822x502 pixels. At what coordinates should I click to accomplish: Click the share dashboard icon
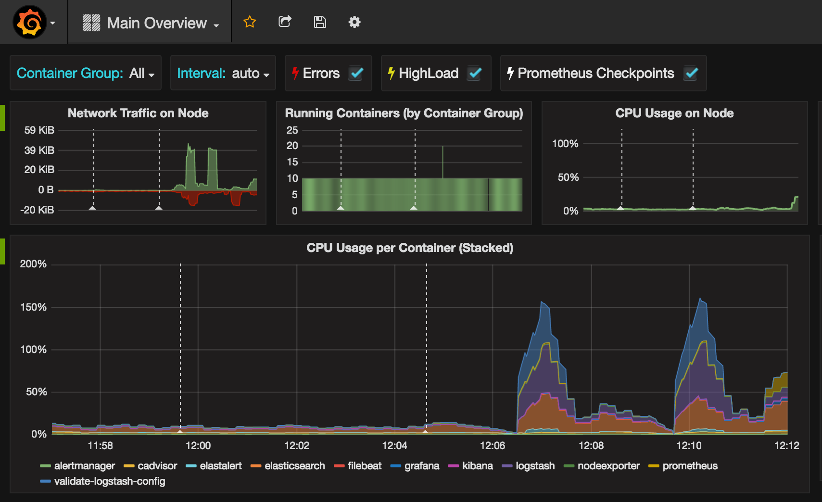pos(285,22)
